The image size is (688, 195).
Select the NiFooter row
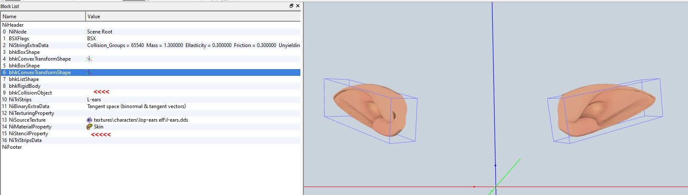[151, 147]
